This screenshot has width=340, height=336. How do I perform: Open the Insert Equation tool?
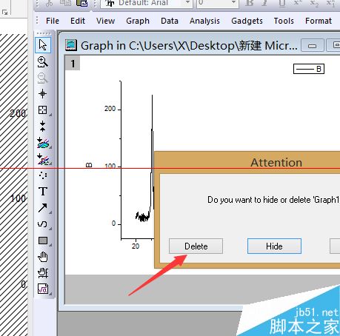pos(43,289)
